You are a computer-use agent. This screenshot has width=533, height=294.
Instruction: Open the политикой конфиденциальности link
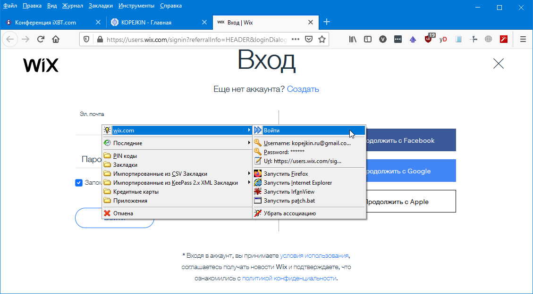289,278
